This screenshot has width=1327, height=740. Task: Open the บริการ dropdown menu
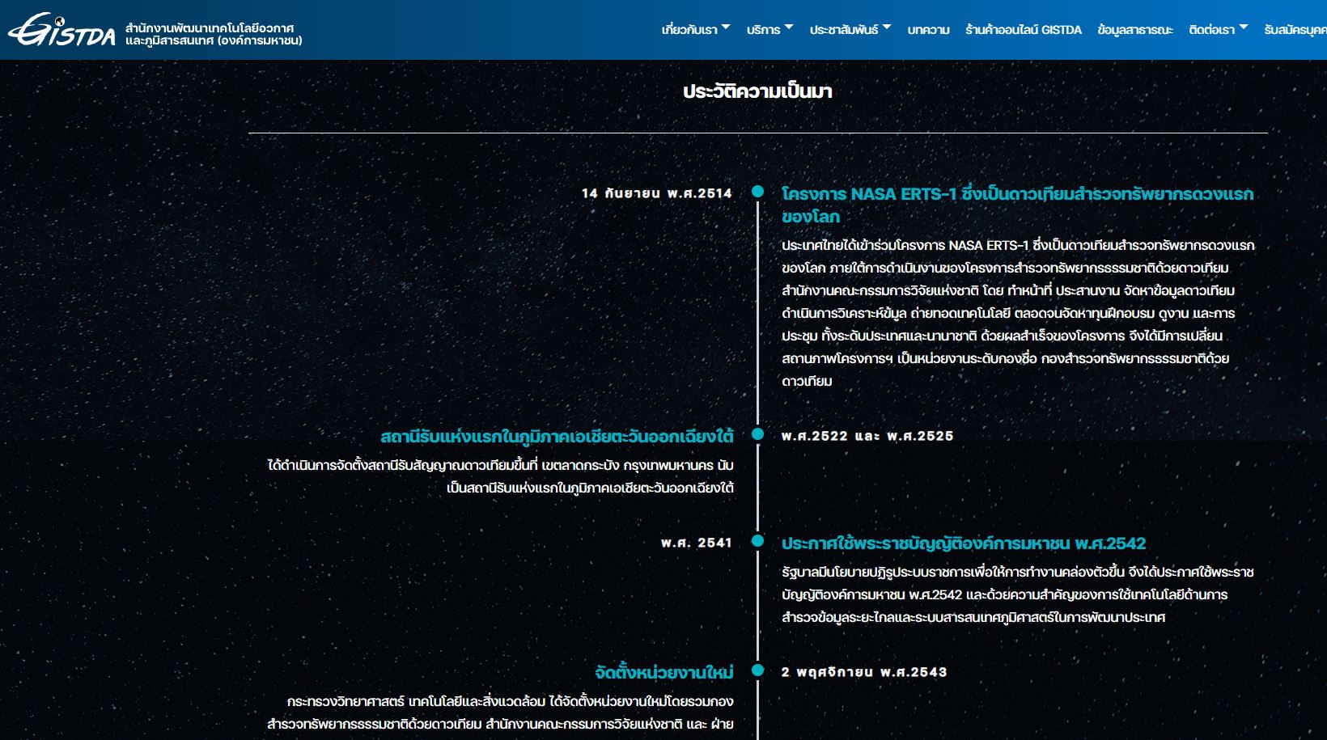click(x=769, y=30)
